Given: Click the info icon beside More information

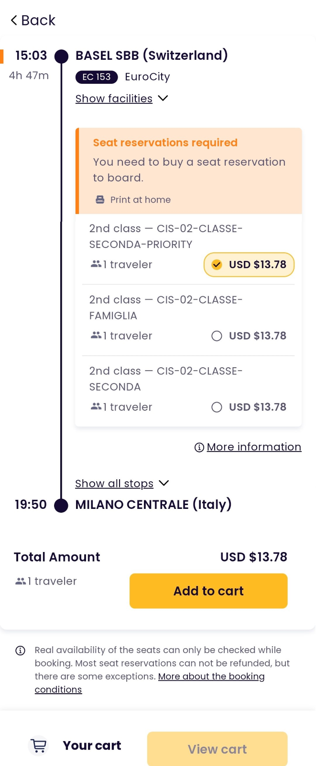Looking at the screenshot, I should tap(199, 447).
